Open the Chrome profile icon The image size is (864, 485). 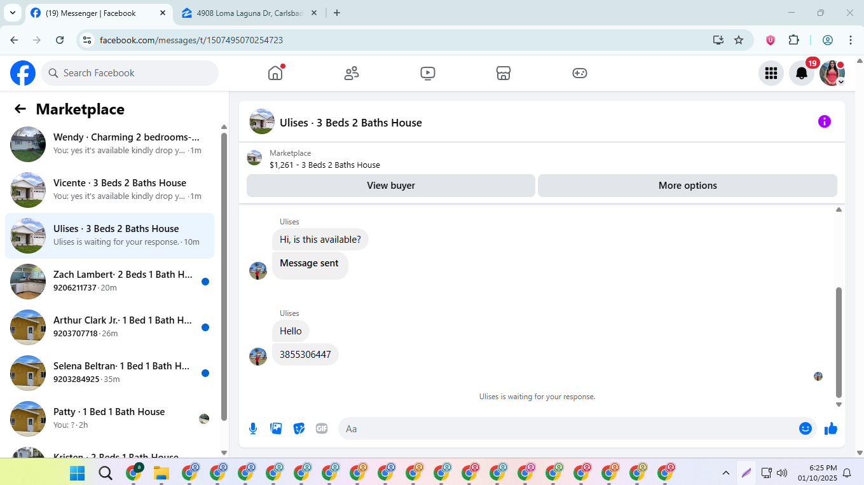[828, 40]
